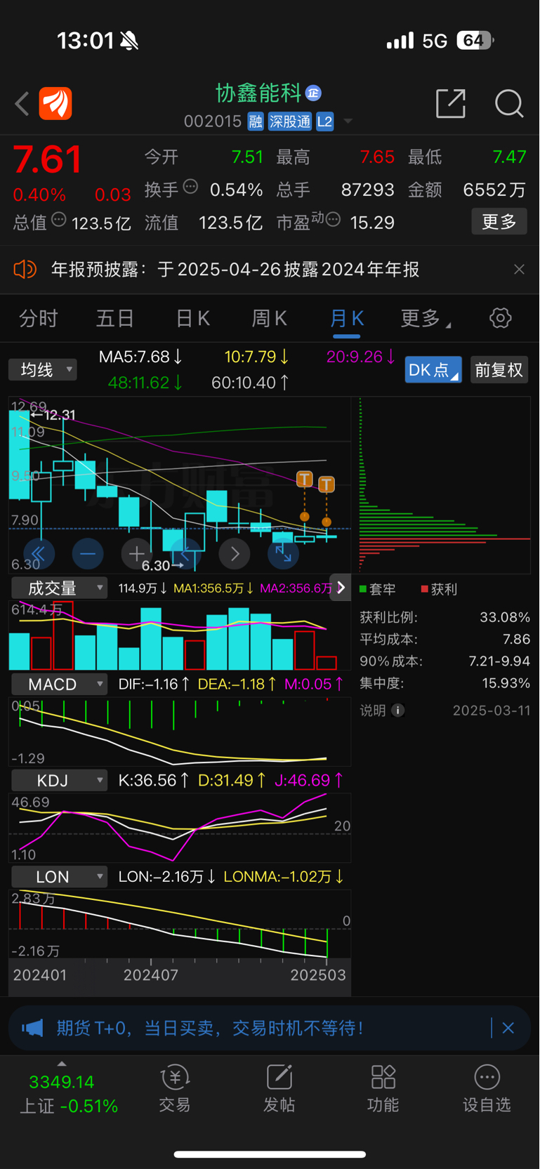Add stock via 设自选
The width and height of the screenshot is (540, 1169).
(x=487, y=1089)
